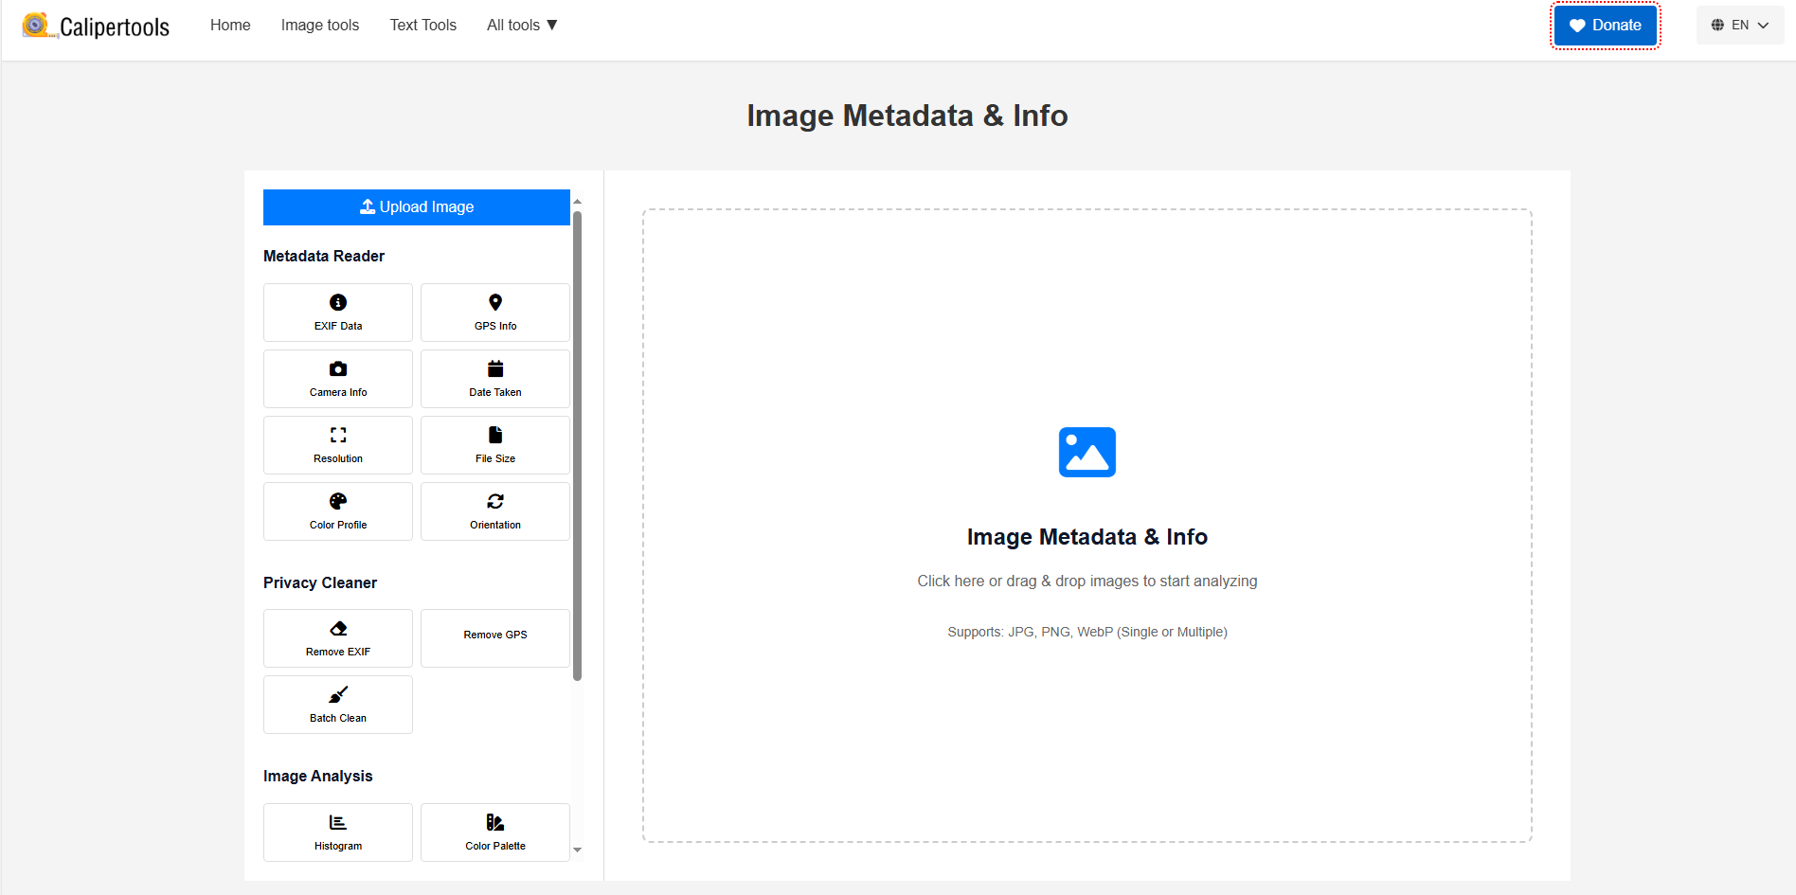Open the Histogram analysis tool
Viewport: 1796px width, 895px height.
(337, 832)
